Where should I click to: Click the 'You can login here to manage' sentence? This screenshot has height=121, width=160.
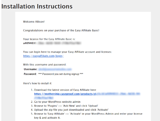click(x=67, y=52)
